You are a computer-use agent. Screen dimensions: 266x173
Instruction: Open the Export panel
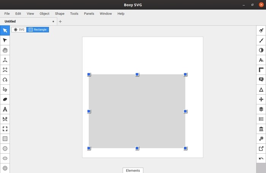[261, 149]
